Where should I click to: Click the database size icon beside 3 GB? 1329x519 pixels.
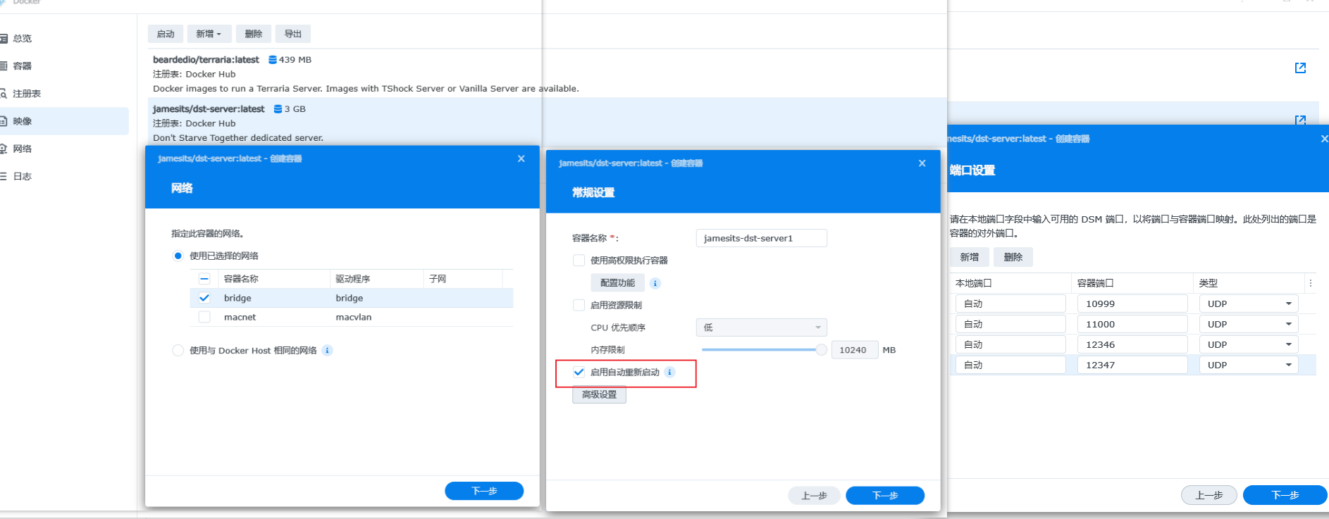[278, 109]
